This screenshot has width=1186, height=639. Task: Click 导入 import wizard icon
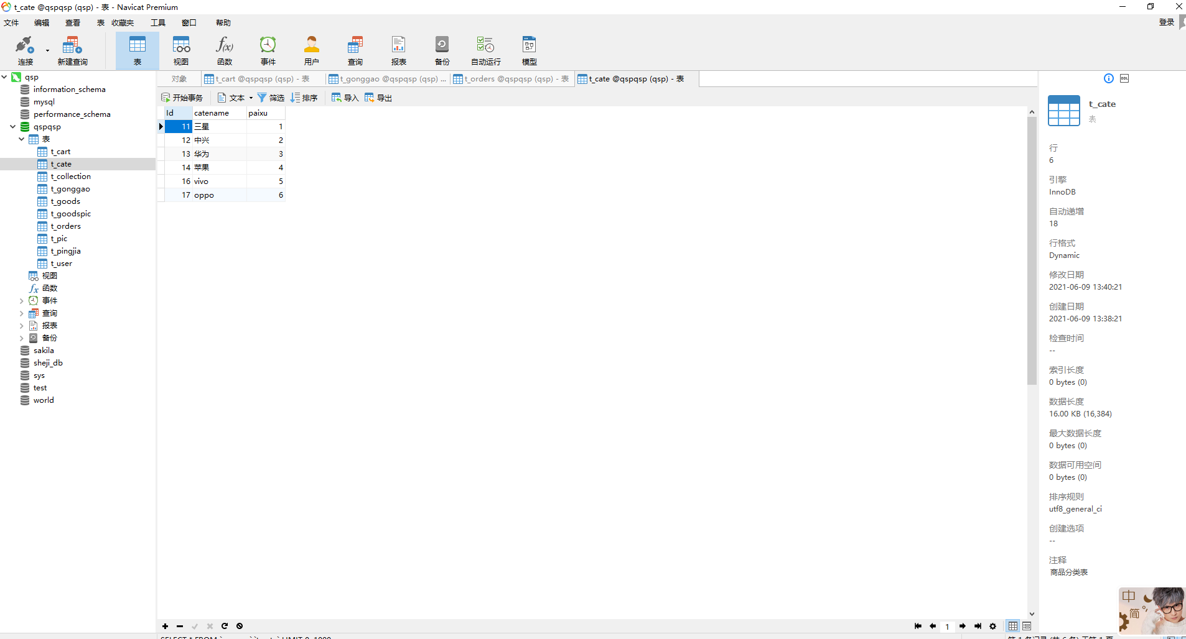click(x=345, y=98)
